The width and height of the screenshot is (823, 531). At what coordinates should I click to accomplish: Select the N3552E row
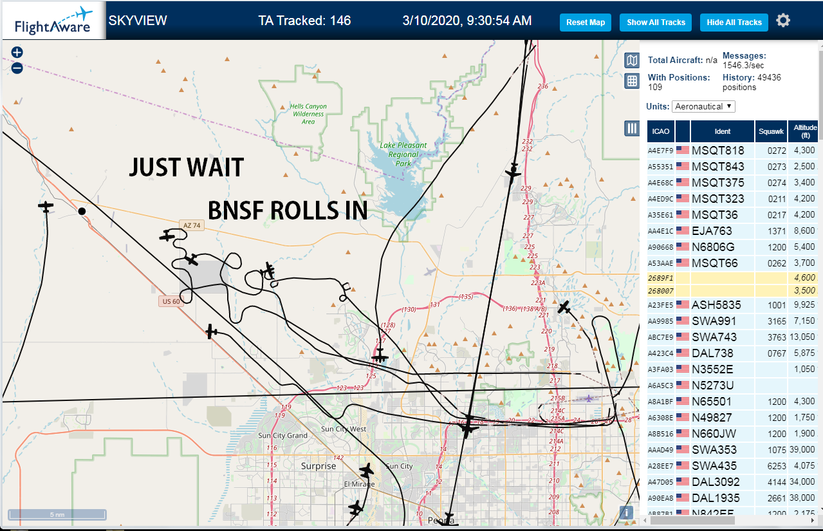[x=733, y=369]
